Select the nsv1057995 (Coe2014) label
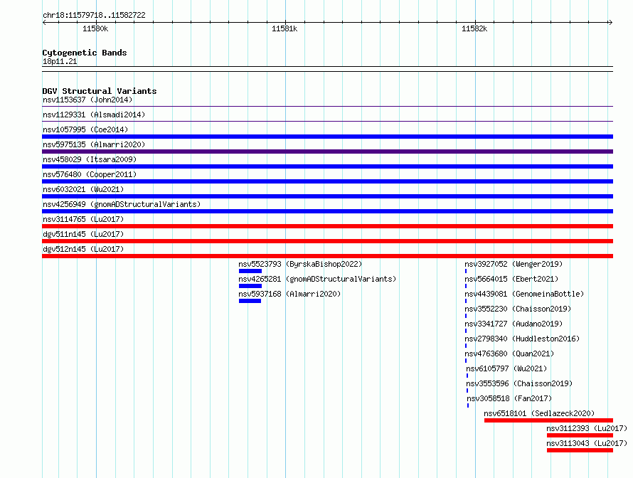The width and height of the screenshot is (633, 478). [x=85, y=129]
